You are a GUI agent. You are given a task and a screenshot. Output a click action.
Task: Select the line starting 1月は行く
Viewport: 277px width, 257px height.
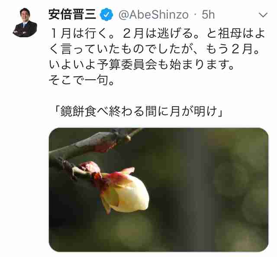pos(157,34)
